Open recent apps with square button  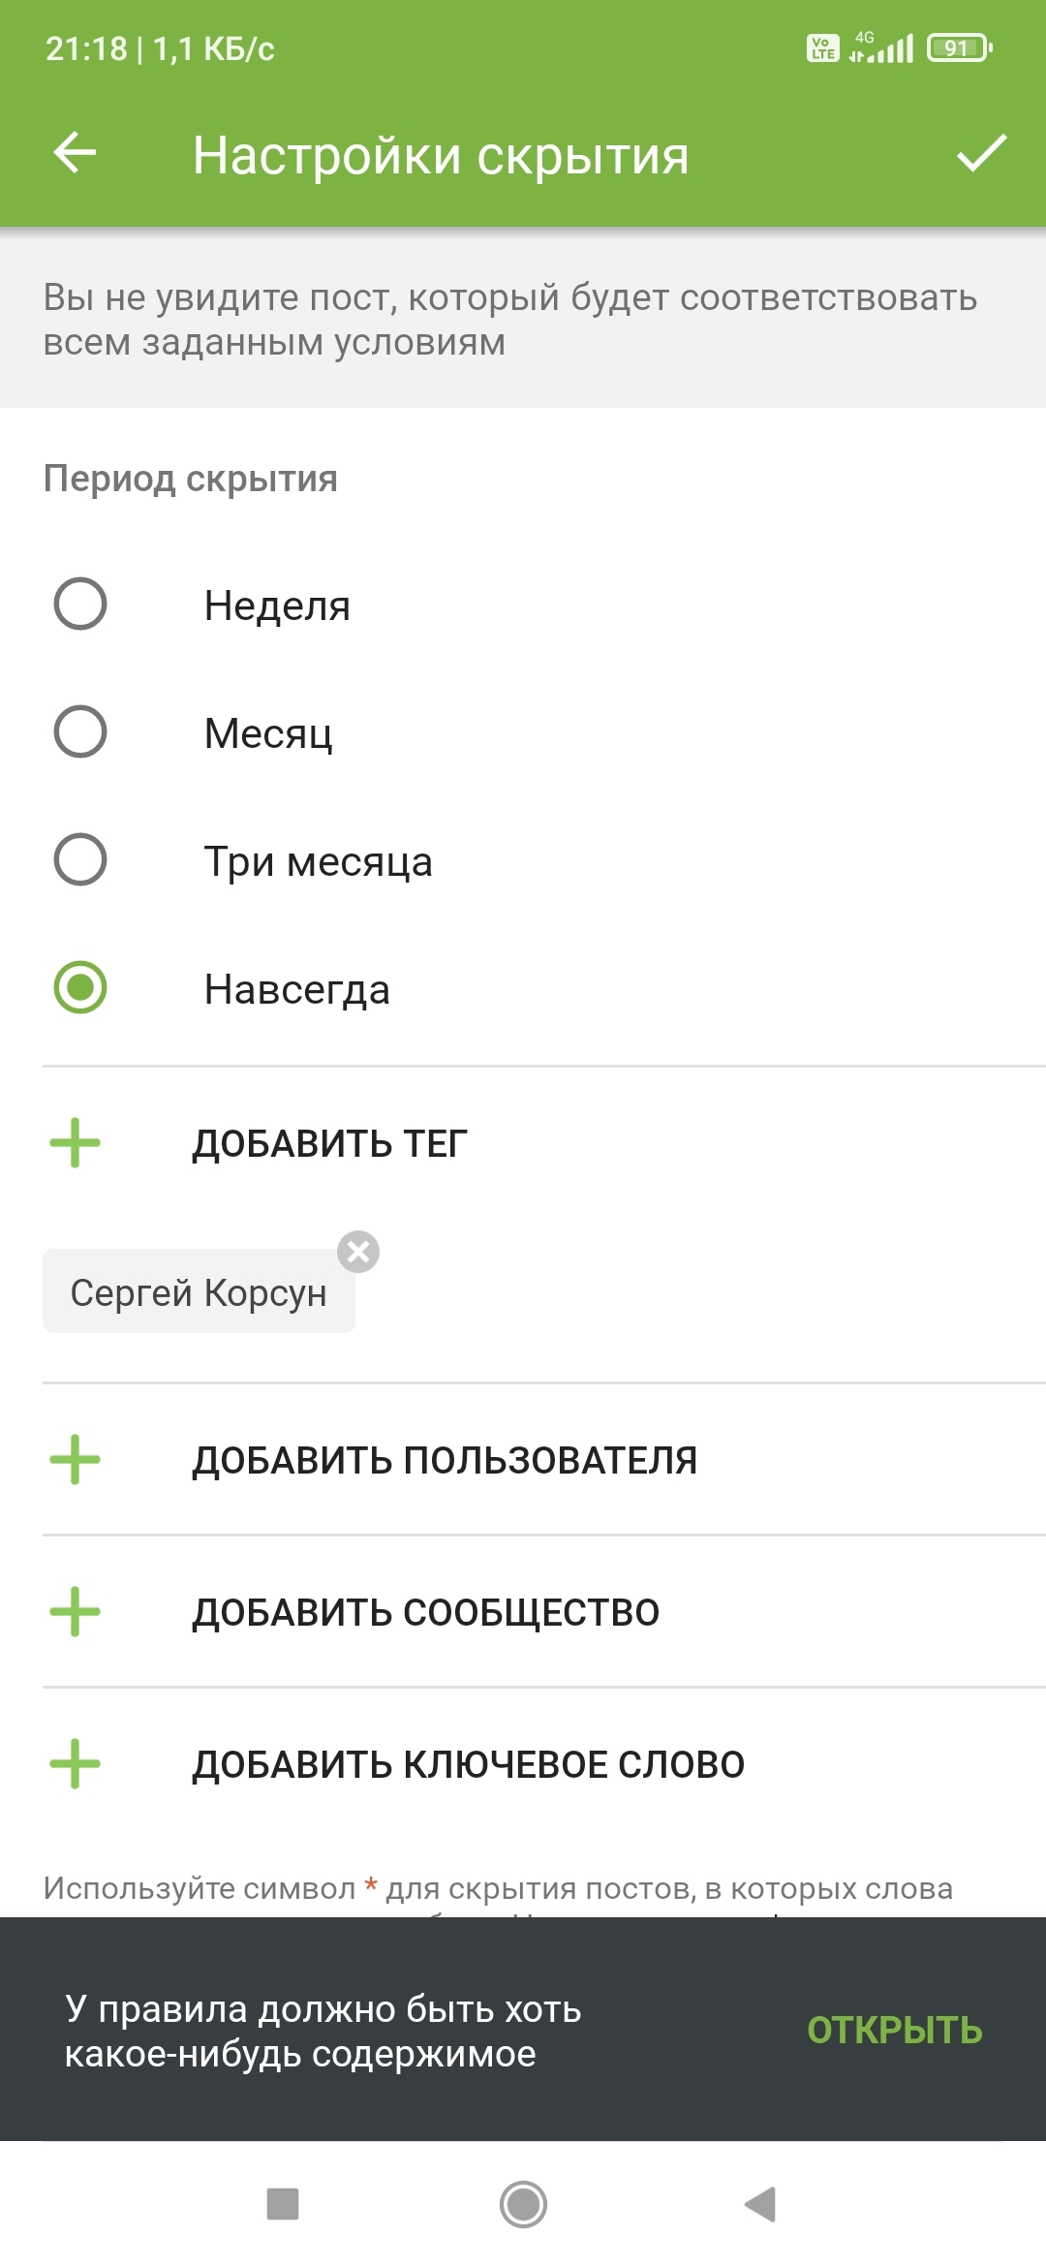coord(283,2204)
